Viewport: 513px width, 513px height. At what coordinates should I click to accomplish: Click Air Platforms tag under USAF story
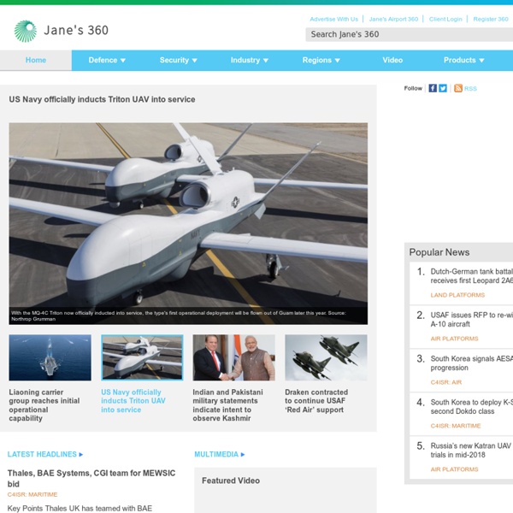tap(454, 339)
